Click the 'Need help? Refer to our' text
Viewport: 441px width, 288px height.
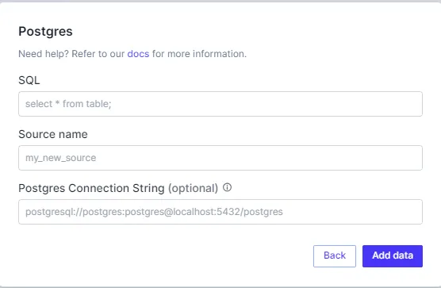[x=71, y=54]
